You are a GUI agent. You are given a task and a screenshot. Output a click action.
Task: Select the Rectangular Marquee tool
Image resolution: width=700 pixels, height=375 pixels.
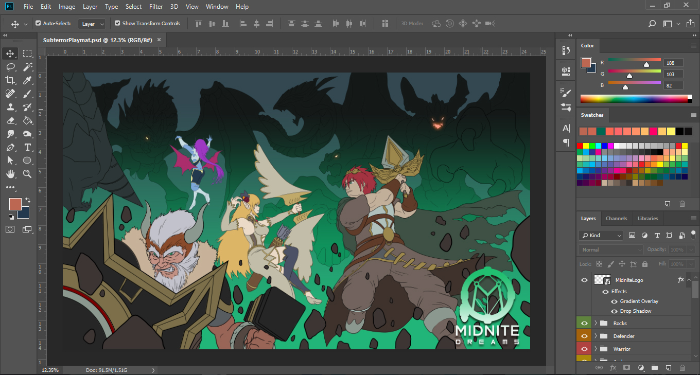(27, 53)
